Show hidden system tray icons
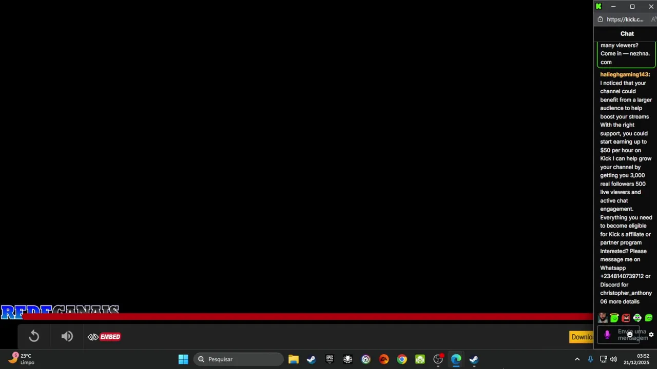The height and width of the screenshot is (369, 657). 577,359
